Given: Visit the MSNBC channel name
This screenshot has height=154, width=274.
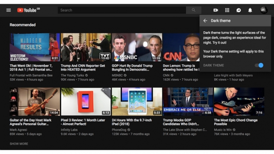Looking at the screenshot, I should [117, 75].
